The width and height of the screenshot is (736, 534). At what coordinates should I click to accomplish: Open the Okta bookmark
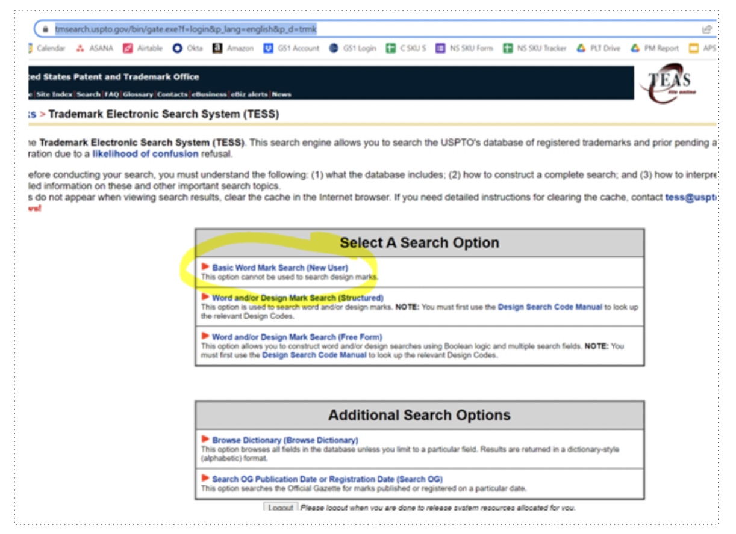tap(188, 49)
